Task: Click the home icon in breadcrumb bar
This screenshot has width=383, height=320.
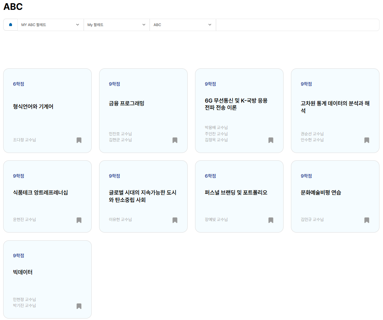Action: (x=11, y=25)
